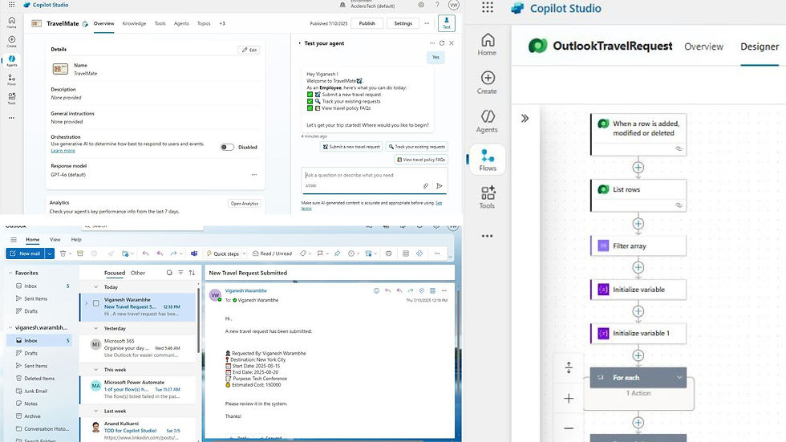Click the trash delete icon in the Outlook toolbar
Viewport: 786px width, 442px height.
pos(63,253)
